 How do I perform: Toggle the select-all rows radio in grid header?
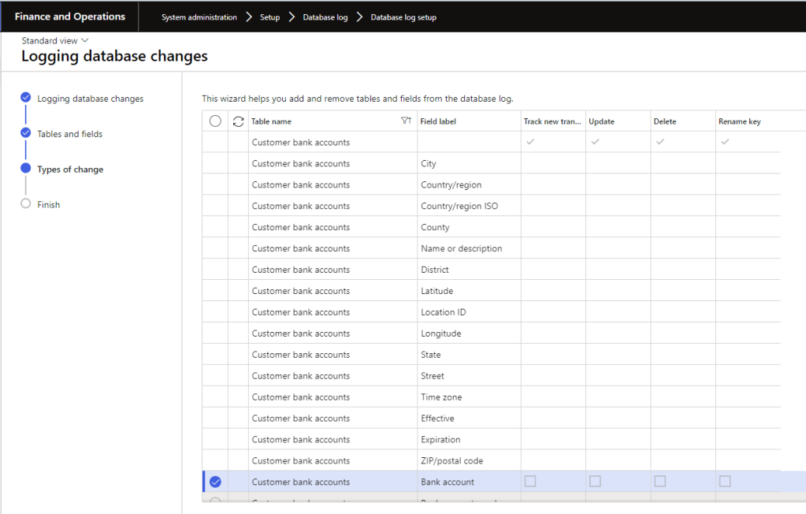[x=215, y=121]
